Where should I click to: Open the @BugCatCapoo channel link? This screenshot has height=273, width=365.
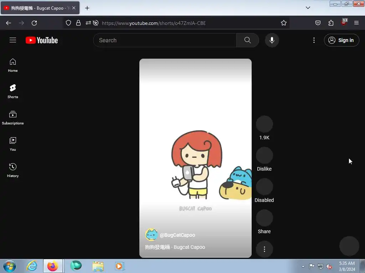(x=178, y=235)
